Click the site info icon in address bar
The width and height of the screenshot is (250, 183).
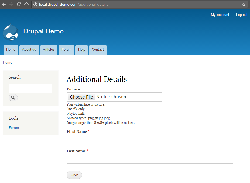pyautogui.click(x=36, y=4)
